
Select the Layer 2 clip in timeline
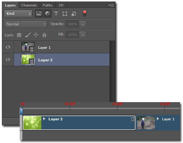79,123
